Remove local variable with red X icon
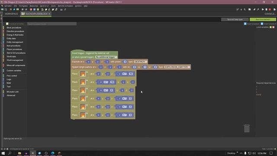 coord(273,27)
